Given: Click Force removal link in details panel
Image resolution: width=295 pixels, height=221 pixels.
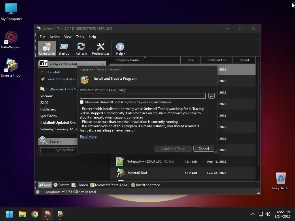Looking at the screenshot, I should (61, 79).
